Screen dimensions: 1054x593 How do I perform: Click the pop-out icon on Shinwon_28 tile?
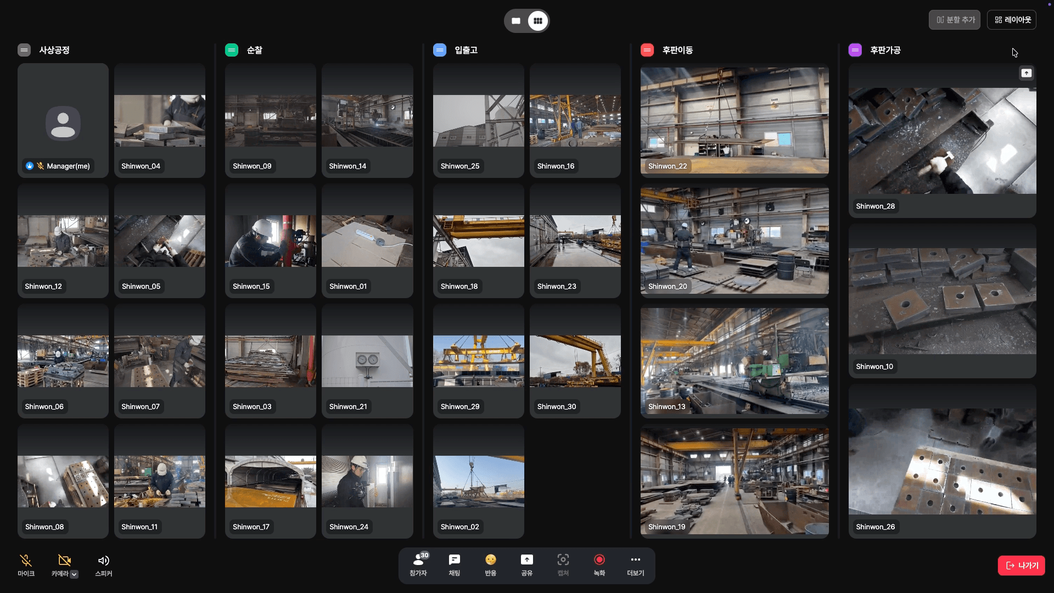coord(1027,73)
